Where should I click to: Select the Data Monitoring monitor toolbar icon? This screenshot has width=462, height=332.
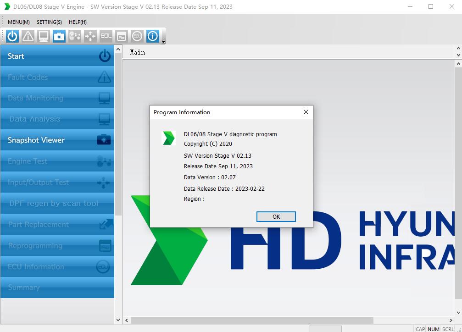44,36
